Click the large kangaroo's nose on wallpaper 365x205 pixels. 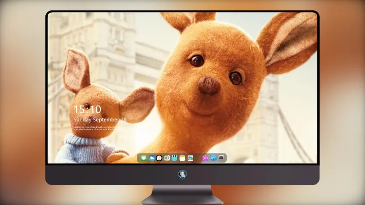click(x=209, y=85)
